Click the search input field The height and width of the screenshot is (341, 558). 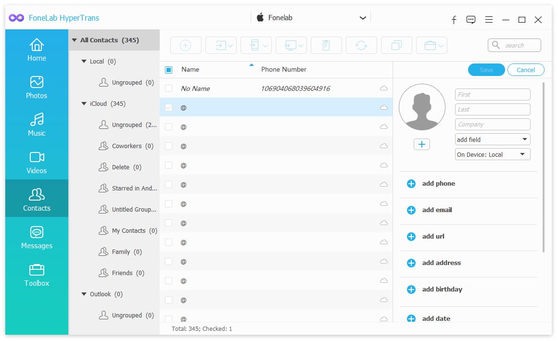tap(514, 45)
